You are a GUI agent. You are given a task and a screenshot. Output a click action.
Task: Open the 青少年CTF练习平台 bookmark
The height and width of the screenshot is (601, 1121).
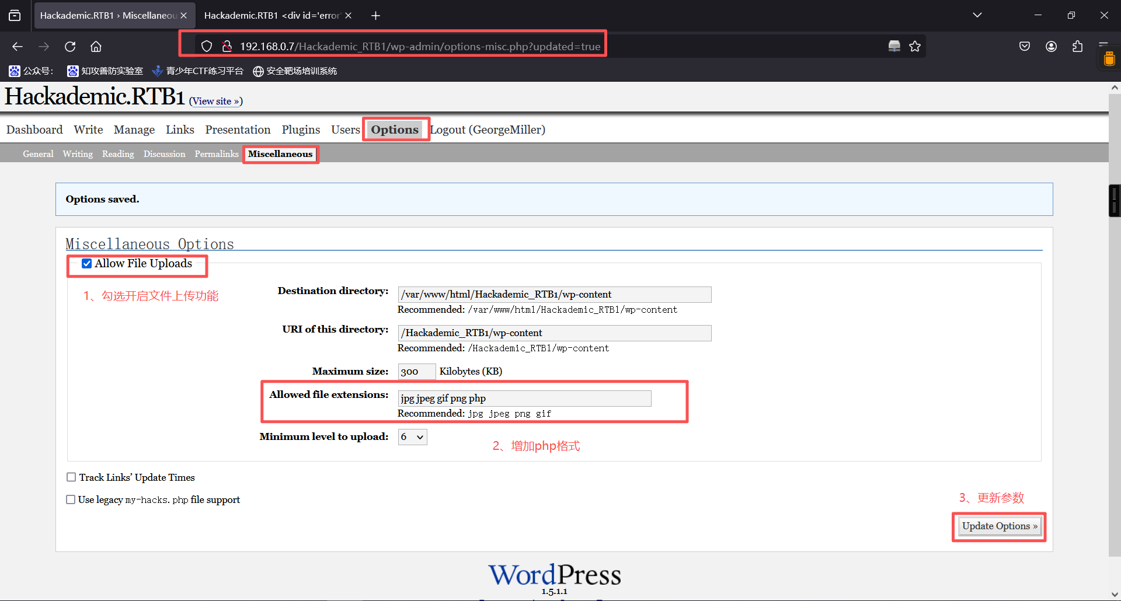[x=197, y=71]
